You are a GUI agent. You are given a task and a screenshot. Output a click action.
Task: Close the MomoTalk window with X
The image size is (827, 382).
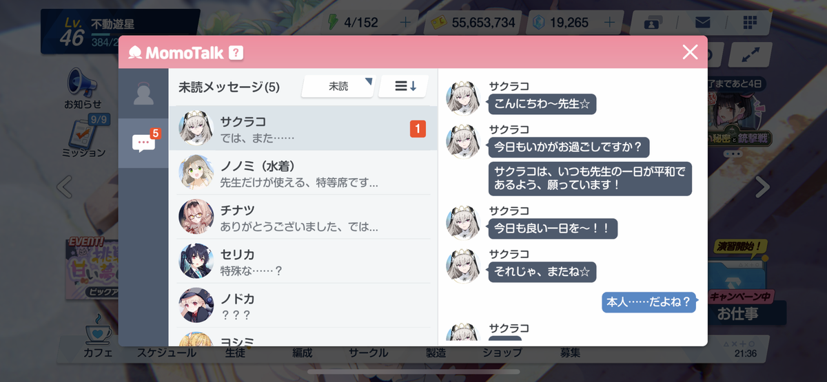[690, 52]
